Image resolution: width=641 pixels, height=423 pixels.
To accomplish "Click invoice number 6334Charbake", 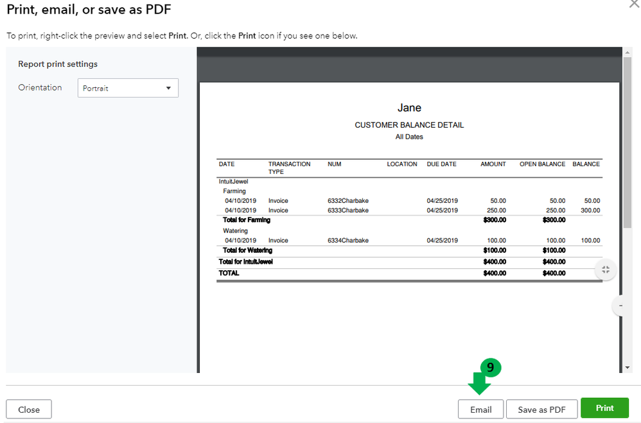I will (348, 240).
